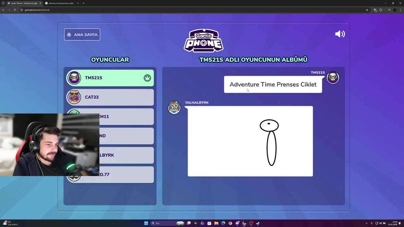This screenshot has height=227, width=404.
Task: Open the browser extensions puzzle icon
Action: (381, 10)
